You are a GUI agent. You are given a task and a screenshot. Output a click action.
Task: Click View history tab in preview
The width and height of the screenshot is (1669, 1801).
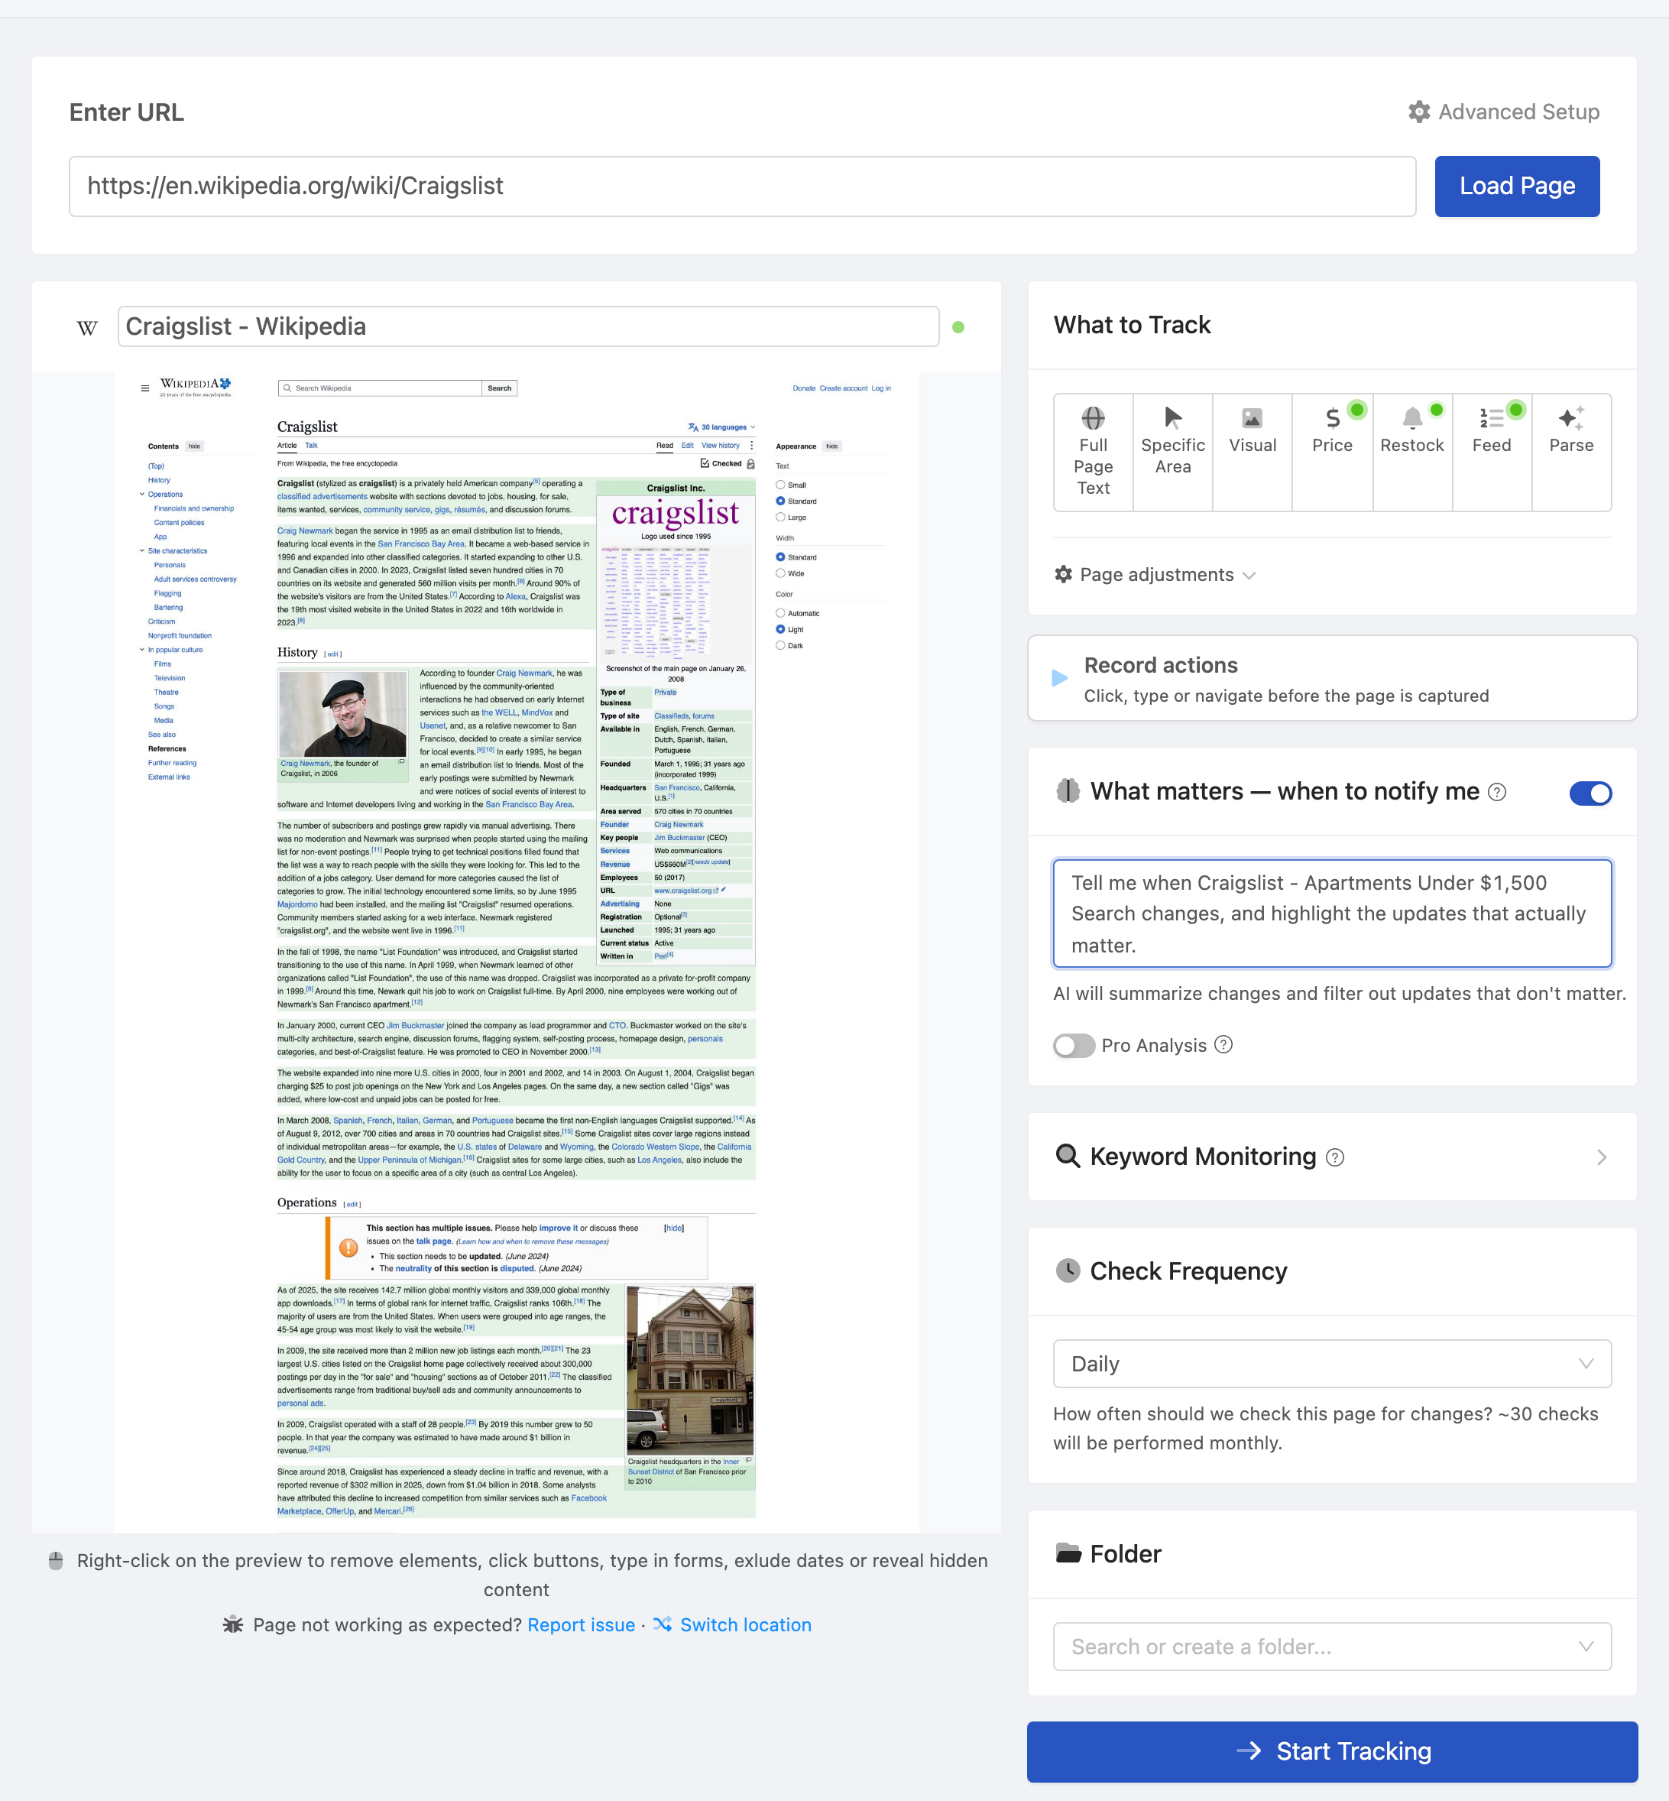tap(721, 446)
